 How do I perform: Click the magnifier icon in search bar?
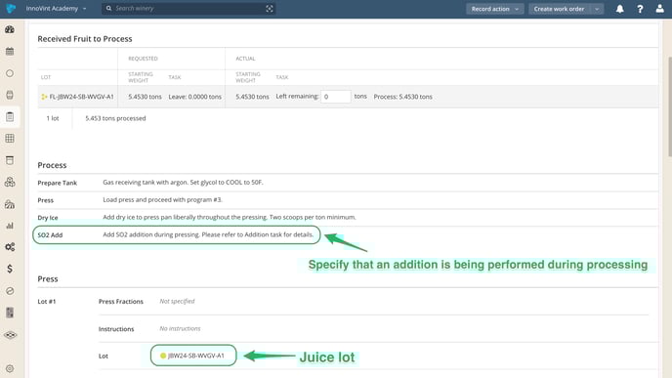click(108, 8)
